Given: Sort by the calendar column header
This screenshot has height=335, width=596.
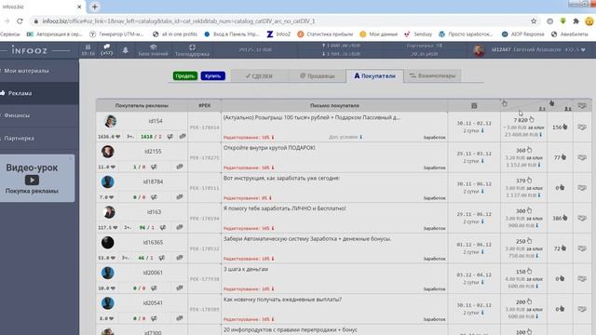Looking at the screenshot, I should (474, 105).
